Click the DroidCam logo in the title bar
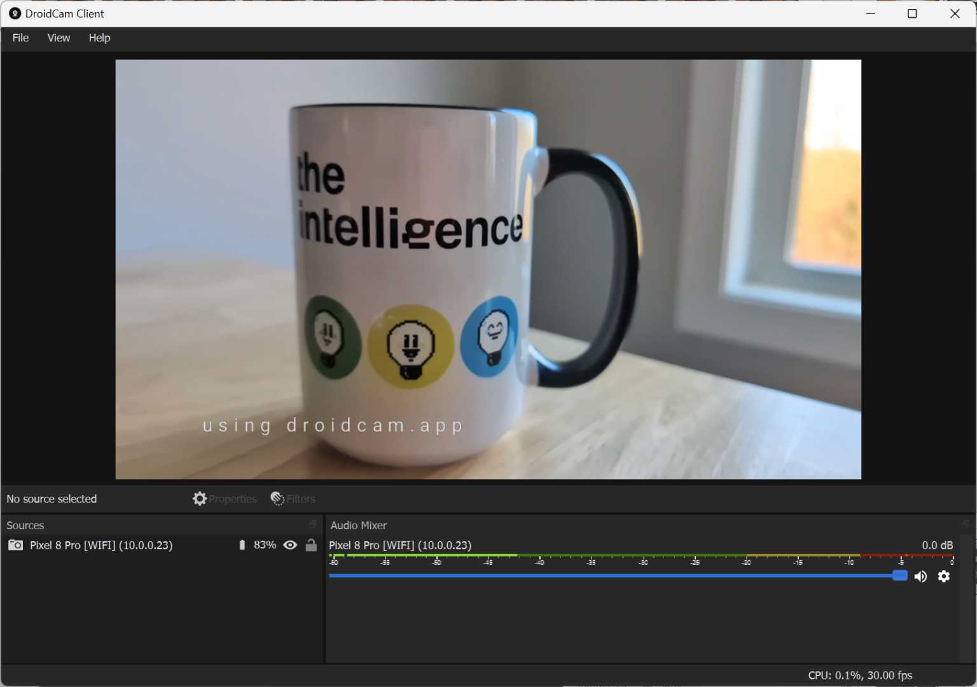The height and width of the screenshot is (687, 977). [14, 13]
